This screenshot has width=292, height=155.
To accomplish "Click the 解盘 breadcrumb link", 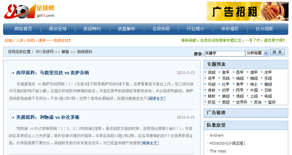I will click(x=65, y=52).
